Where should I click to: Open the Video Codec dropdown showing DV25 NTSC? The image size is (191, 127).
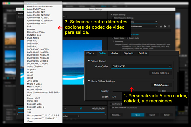click(141, 66)
